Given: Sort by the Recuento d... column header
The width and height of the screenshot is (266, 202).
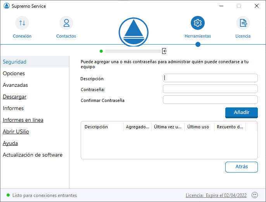Looking at the screenshot, I should point(230,127).
